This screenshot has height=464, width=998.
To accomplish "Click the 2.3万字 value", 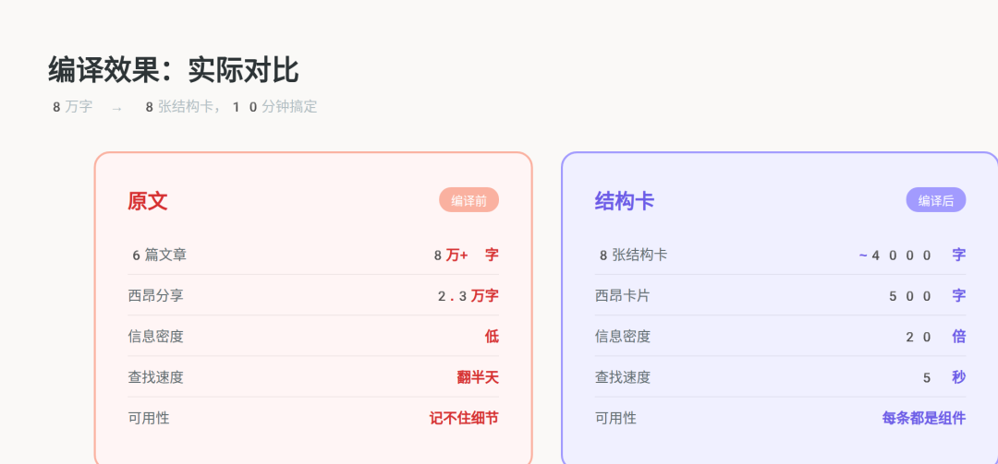I will tap(468, 295).
